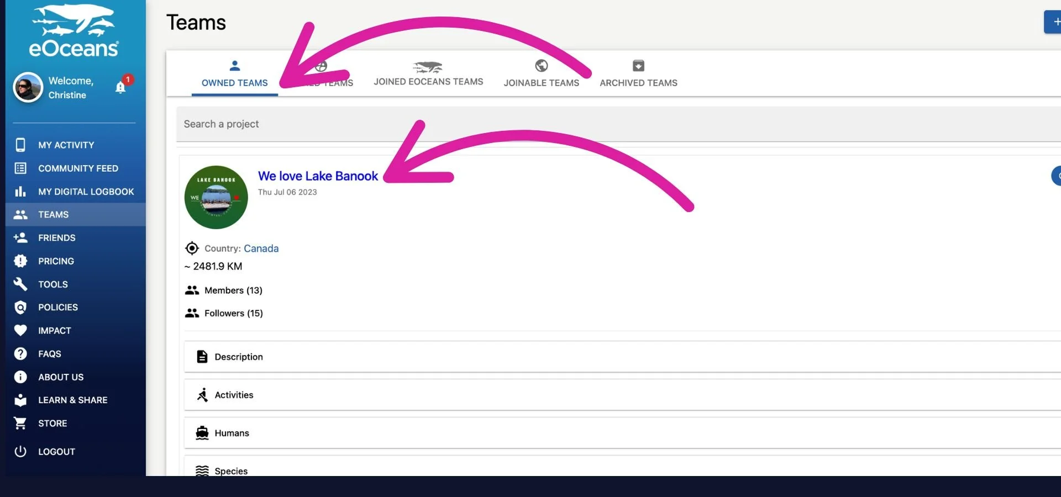Image resolution: width=1061 pixels, height=497 pixels.
Task: Click the About Us info icon
Action: 20,377
